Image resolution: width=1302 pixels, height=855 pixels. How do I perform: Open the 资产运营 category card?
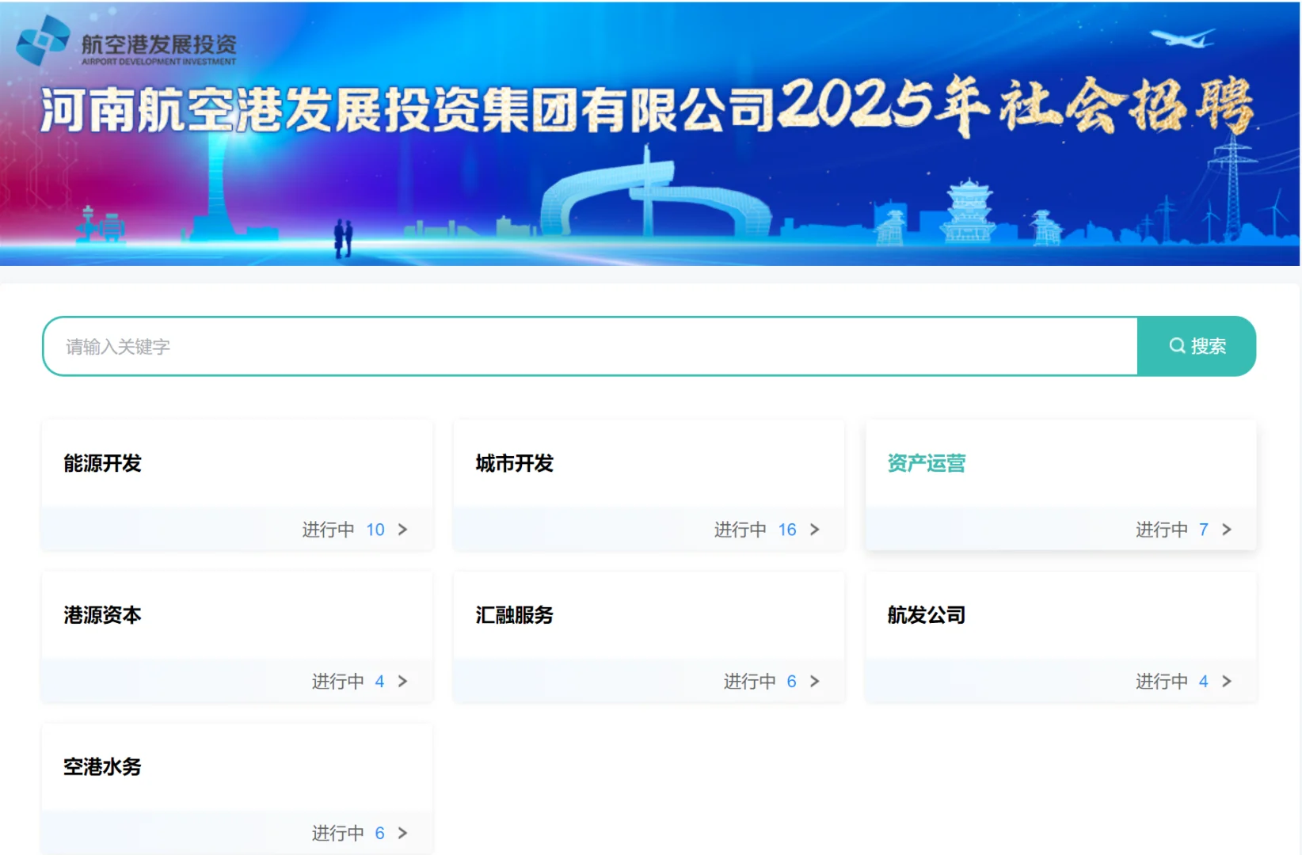tap(1060, 484)
